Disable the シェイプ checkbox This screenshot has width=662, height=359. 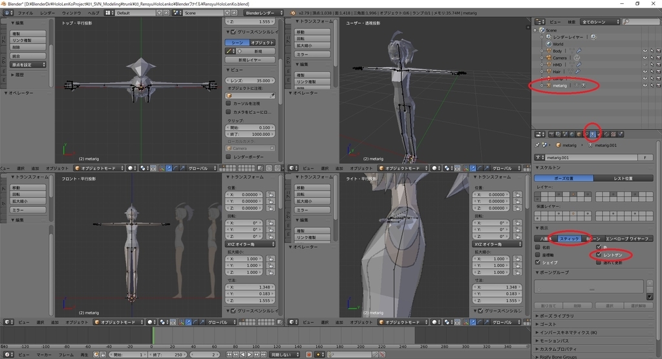[x=537, y=262]
